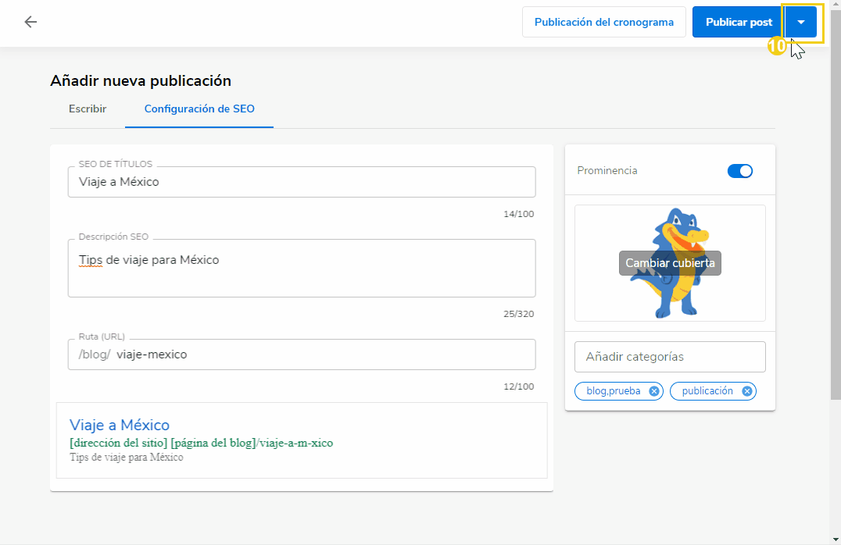The width and height of the screenshot is (841, 545).
Task: Edit the SEO de títulos field
Action: [x=302, y=182]
